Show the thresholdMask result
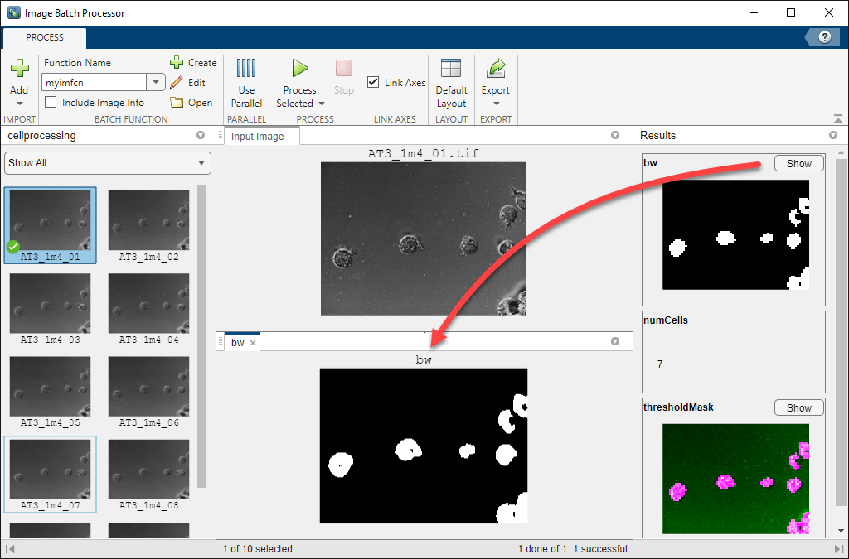849x559 pixels. (798, 407)
